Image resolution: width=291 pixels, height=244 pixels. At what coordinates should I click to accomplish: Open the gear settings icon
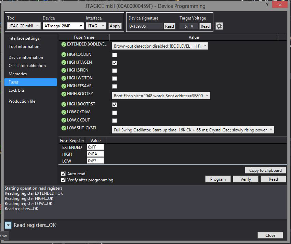[219, 26]
